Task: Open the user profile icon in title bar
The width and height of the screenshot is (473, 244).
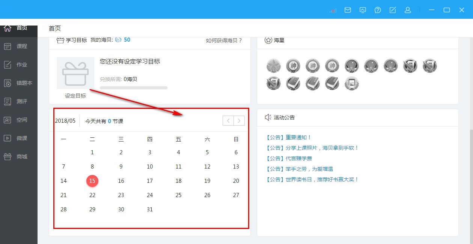Action: coord(408,10)
